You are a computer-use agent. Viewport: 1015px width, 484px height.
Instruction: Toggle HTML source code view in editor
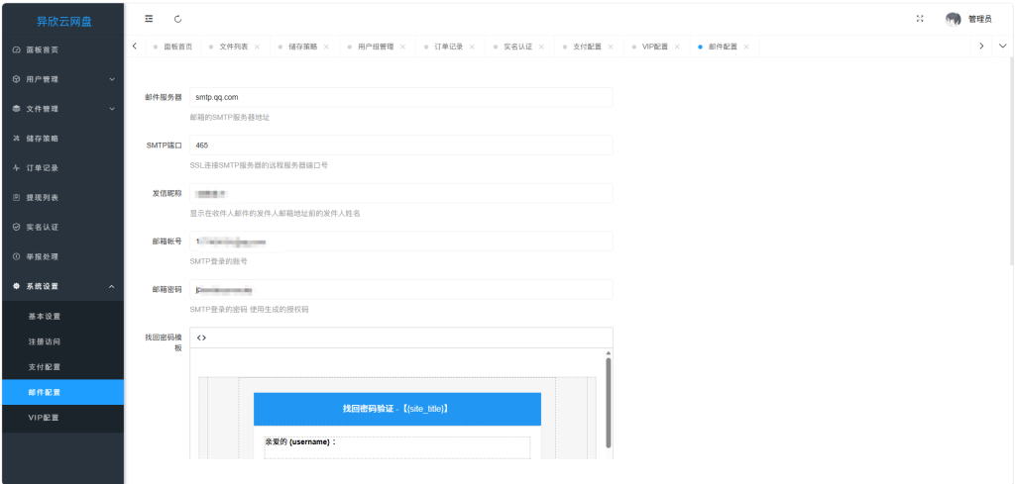pyautogui.click(x=201, y=338)
